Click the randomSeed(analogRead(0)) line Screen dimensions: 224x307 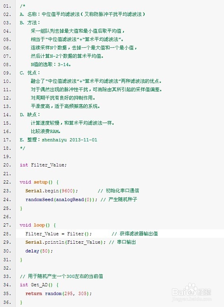[61, 199]
